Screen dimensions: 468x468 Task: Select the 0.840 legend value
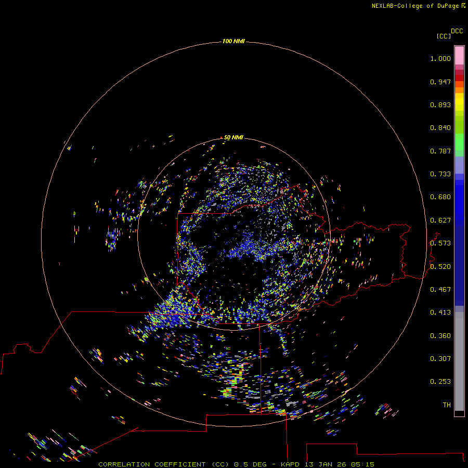(x=440, y=128)
